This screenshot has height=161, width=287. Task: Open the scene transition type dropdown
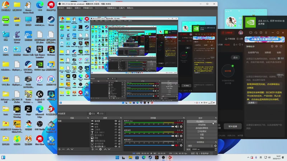click(x=200, y=146)
